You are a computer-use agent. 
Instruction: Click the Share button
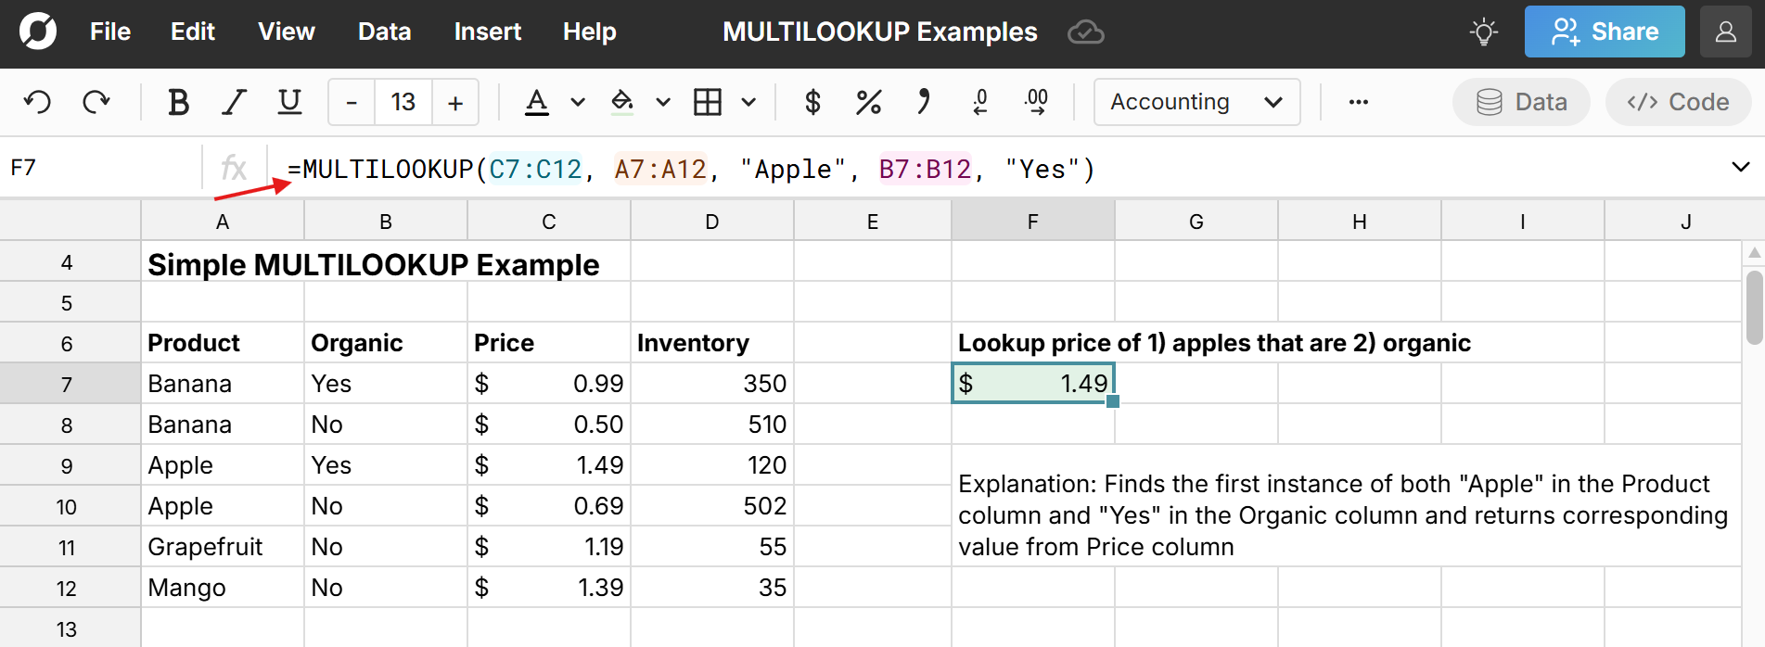point(1605,32)
